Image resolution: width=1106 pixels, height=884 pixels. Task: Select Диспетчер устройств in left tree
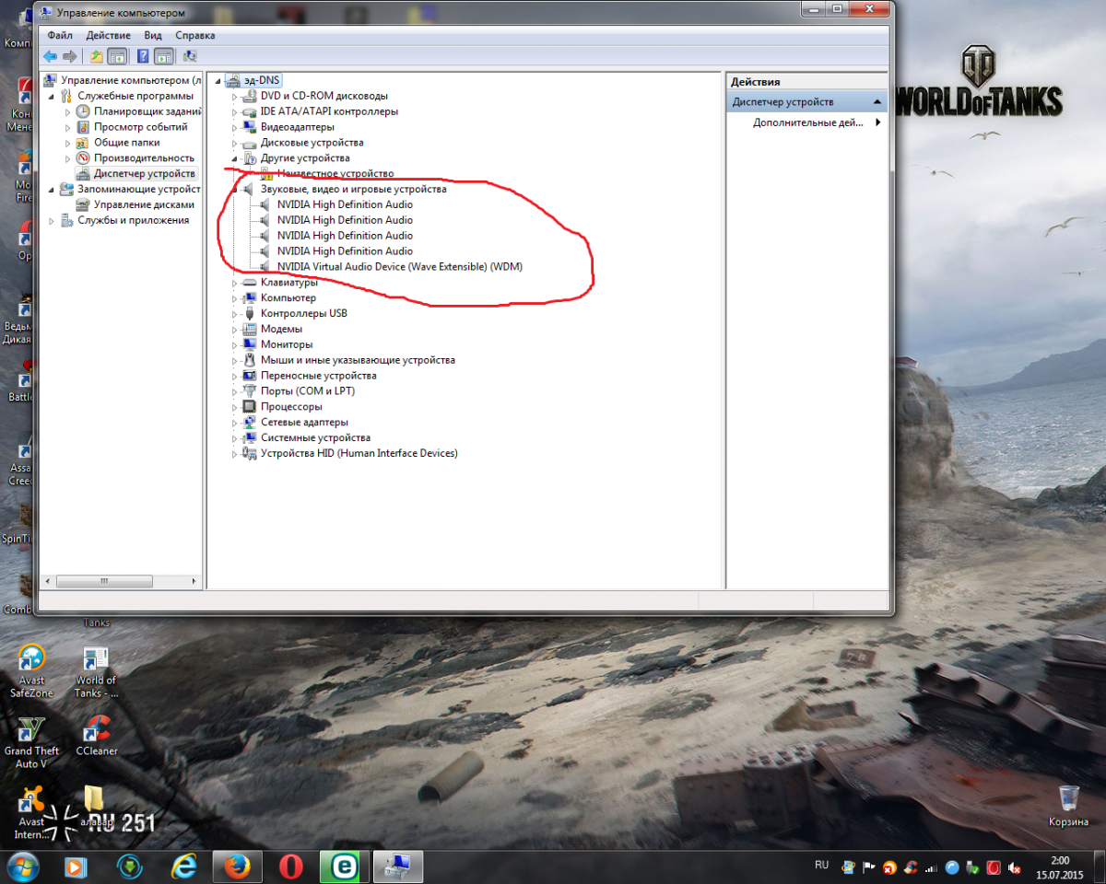(x=144, y=173)
